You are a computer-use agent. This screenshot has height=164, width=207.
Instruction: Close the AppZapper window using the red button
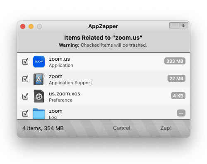[x=23, y=26]
